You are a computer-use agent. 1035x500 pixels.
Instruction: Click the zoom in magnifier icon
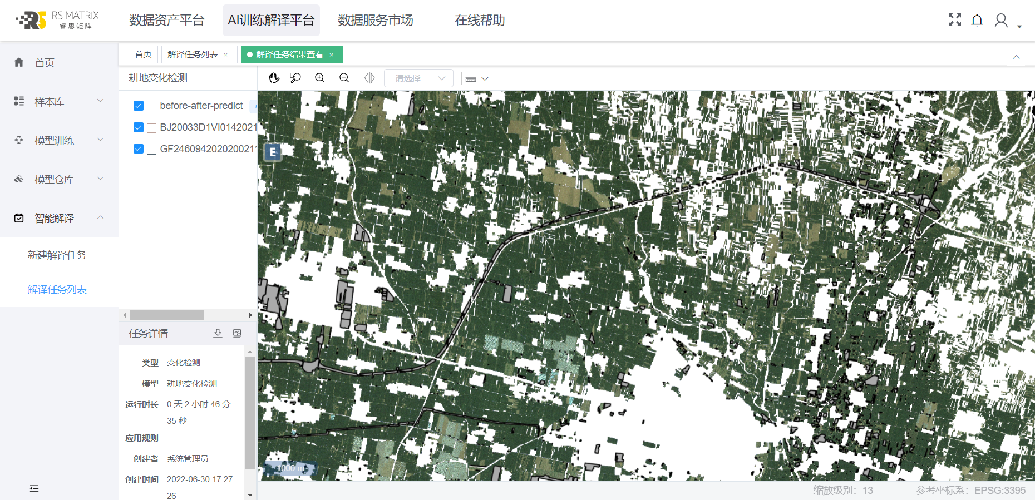[x=320, y=78]
